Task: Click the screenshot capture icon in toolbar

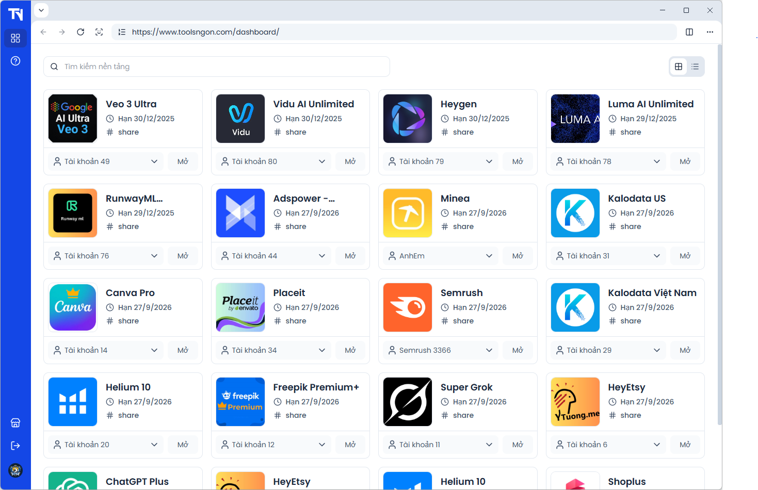Action: pos(99,32)
